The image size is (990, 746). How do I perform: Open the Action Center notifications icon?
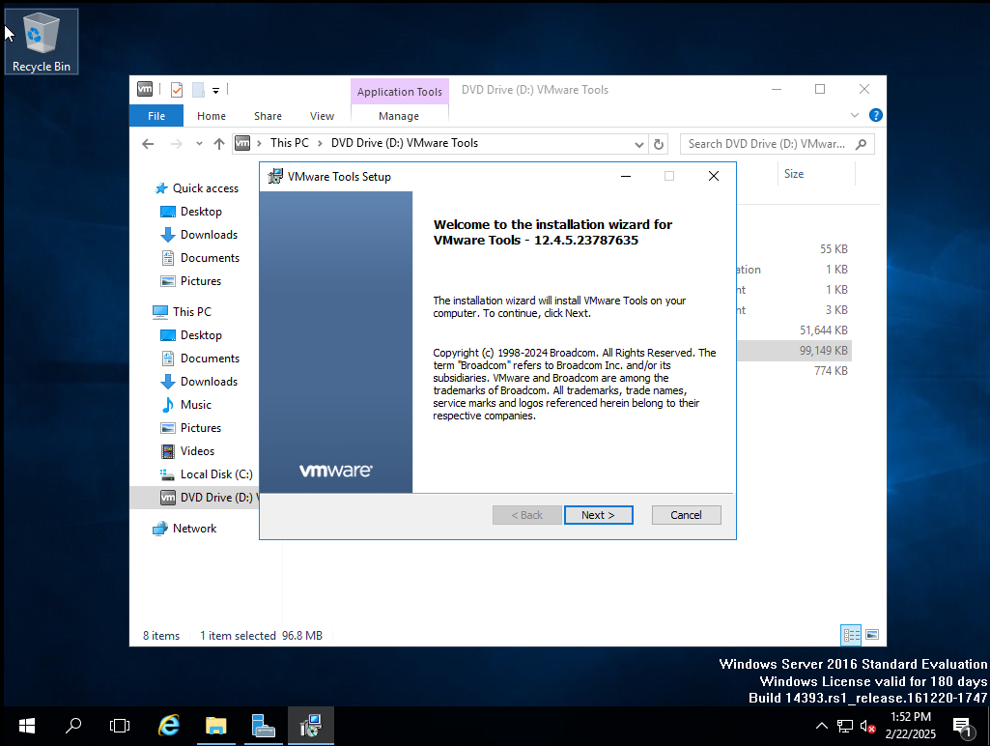point(963,727)
